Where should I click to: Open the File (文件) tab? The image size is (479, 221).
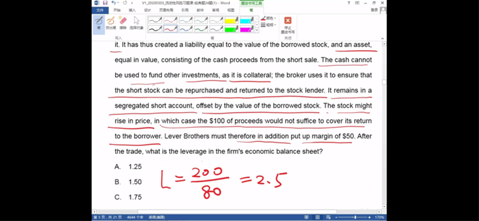(x=100, y=10)
